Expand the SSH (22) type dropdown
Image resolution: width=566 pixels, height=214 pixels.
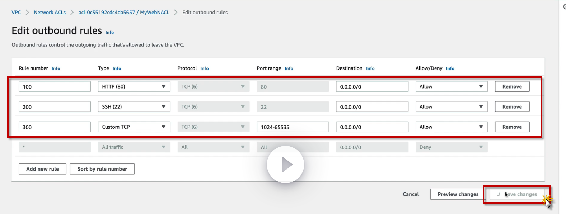[134, 107]
